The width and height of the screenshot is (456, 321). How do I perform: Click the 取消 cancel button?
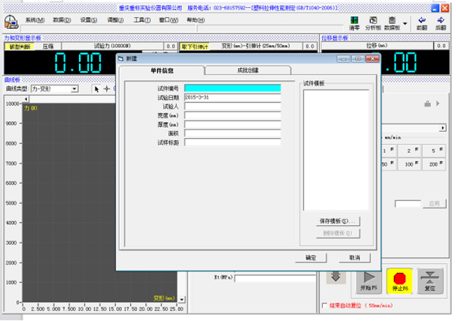(354, 258)
